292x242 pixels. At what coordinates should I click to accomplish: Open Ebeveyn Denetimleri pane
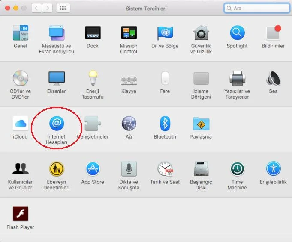[x=56, y=169]
